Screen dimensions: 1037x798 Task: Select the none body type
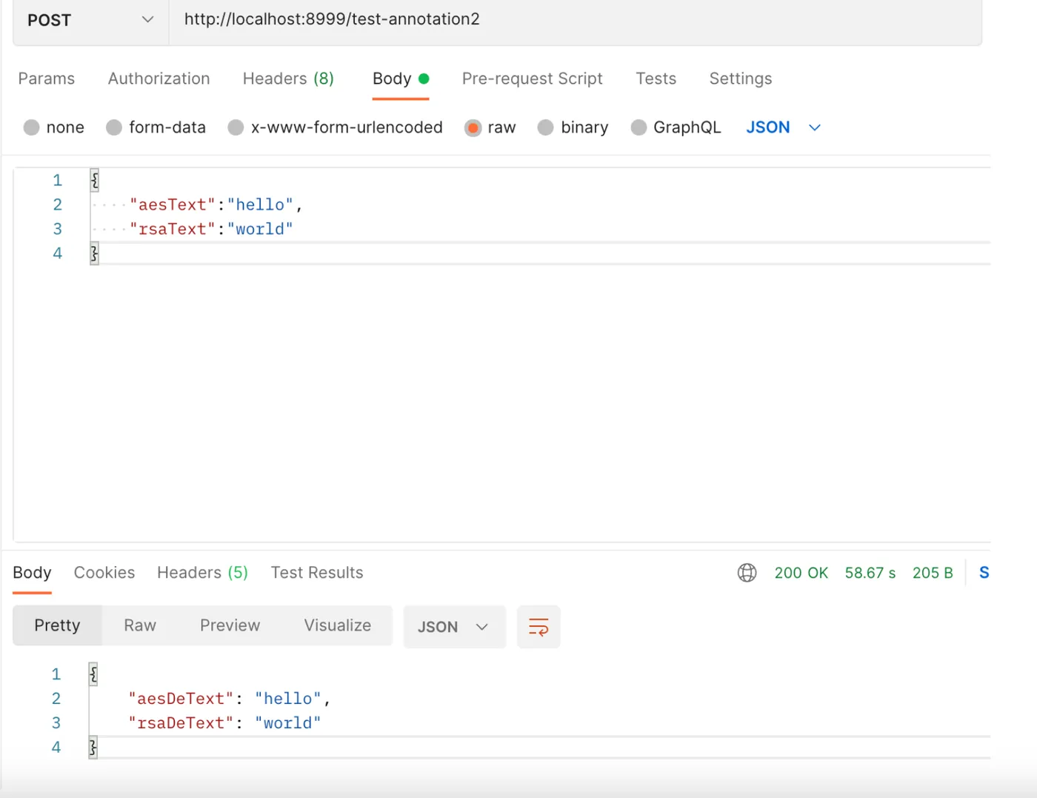(53, 127)
